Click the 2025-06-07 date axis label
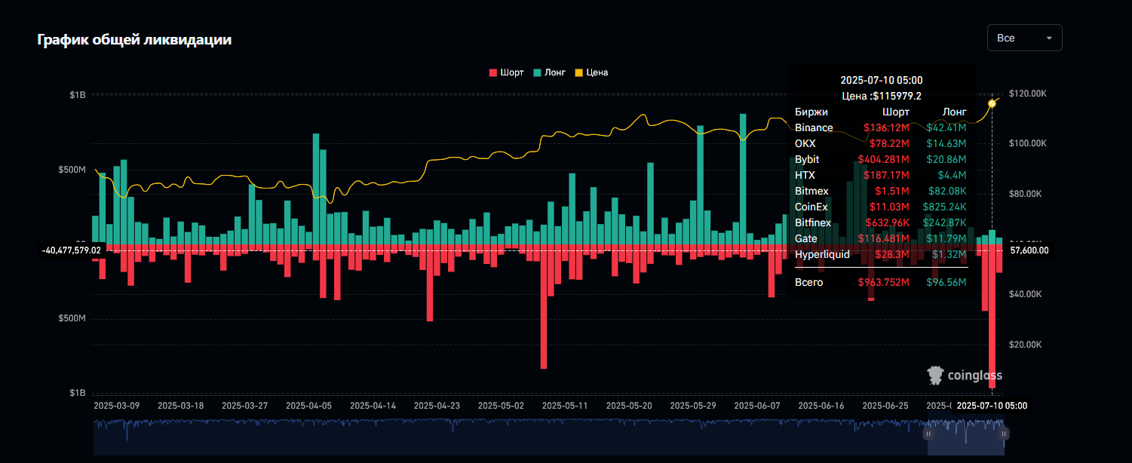 [x=757, y=405]
